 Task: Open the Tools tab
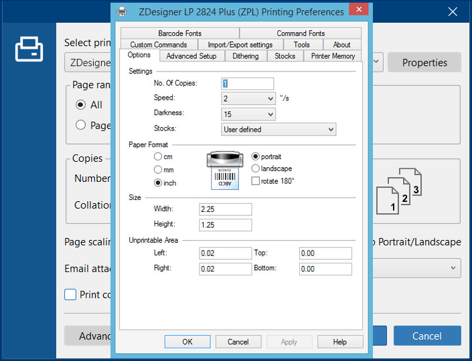pos(302,45)
